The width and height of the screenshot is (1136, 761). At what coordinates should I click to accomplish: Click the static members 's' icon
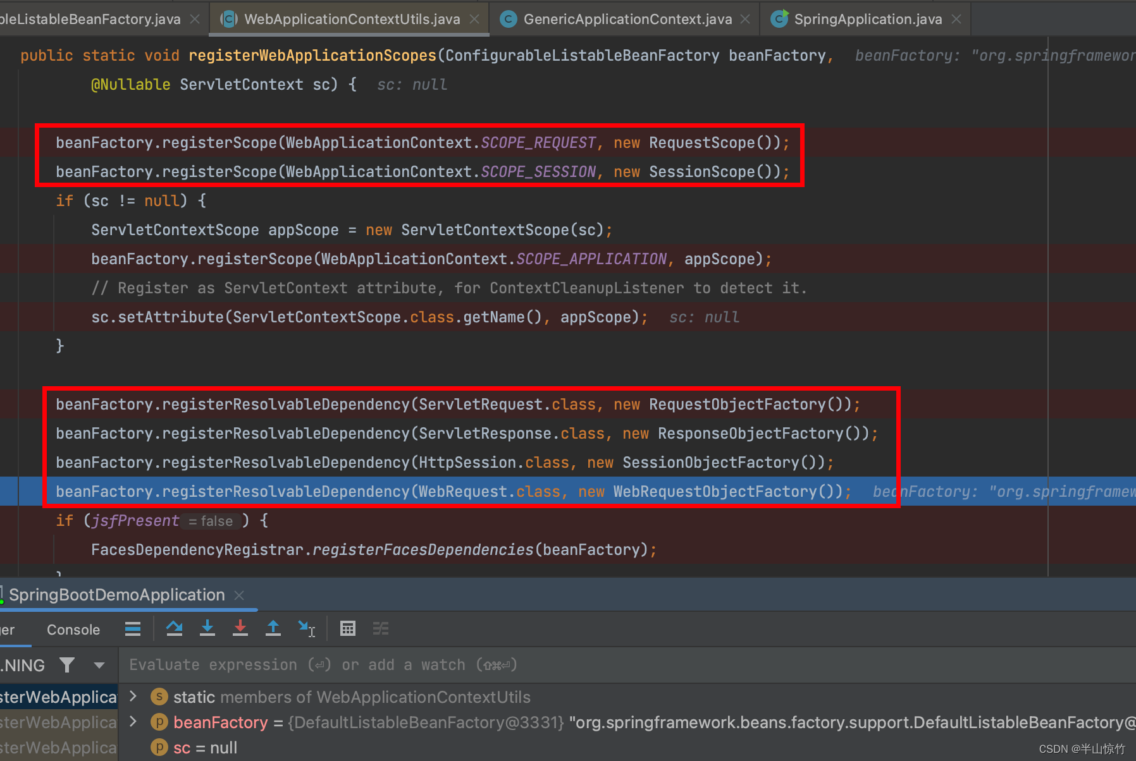[159, 697]
